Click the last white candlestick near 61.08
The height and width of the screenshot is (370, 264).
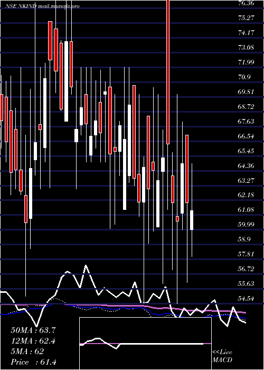point(192,220)
